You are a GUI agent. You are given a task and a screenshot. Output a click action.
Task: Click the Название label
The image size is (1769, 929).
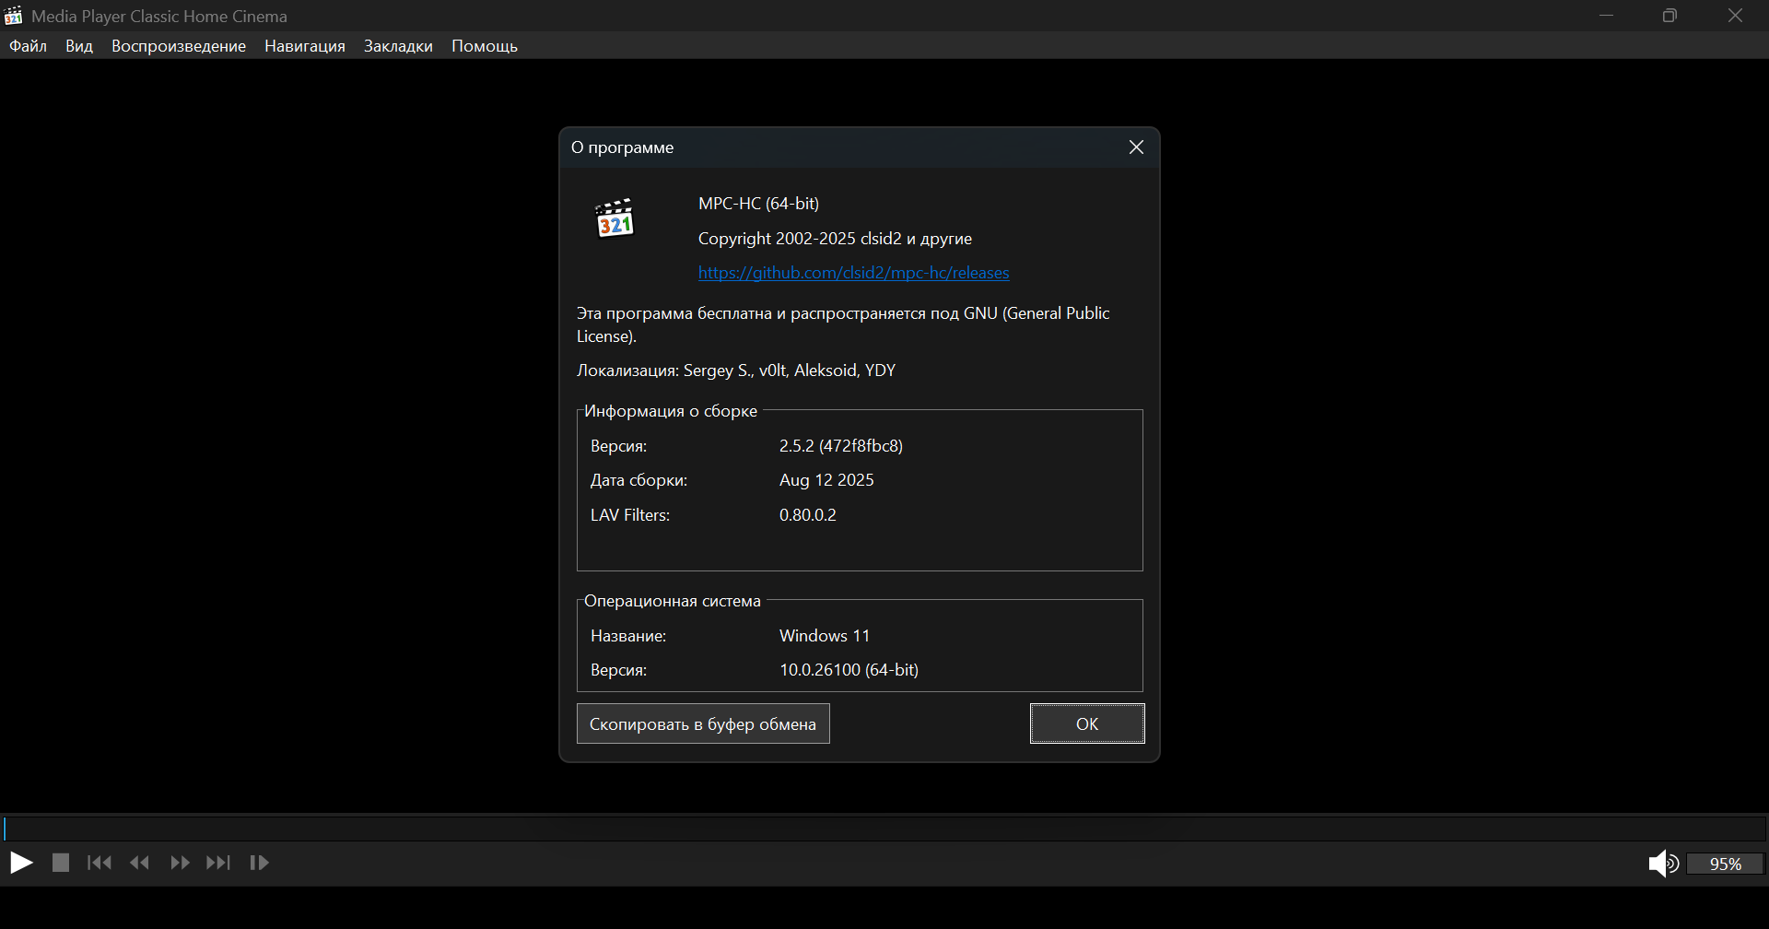coord(628,636)
